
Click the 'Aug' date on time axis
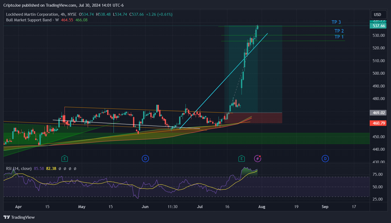point(262,207)
